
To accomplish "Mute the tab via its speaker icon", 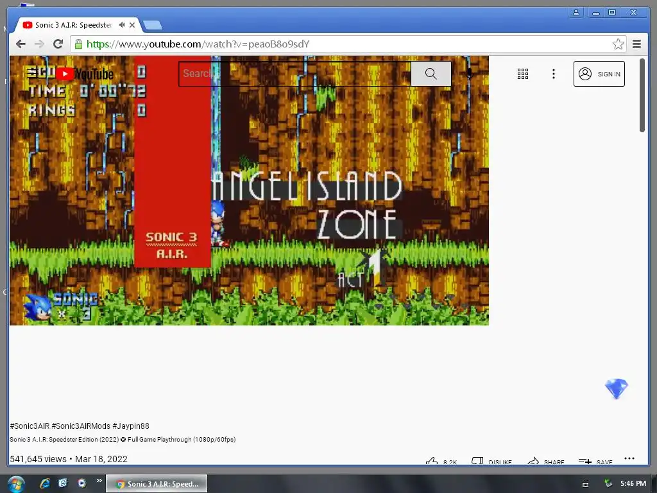I will (122, 25).
